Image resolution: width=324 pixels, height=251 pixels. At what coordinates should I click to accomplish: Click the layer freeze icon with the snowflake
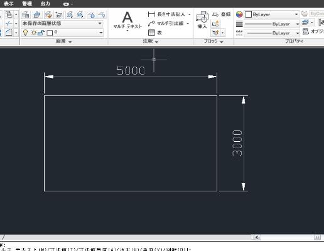coord(92,14)
